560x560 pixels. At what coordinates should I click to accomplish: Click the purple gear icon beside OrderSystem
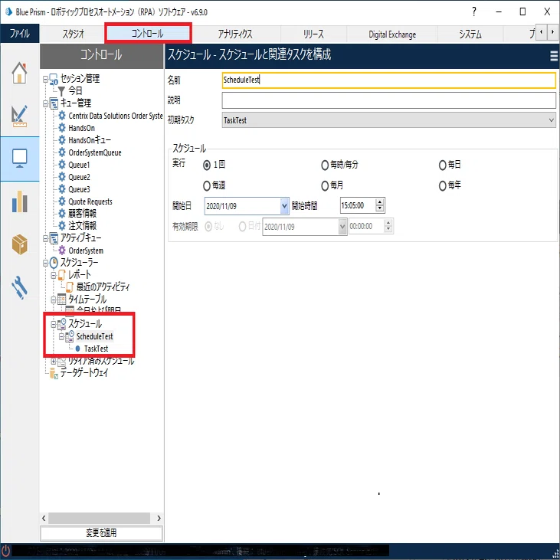click(62, 250)
